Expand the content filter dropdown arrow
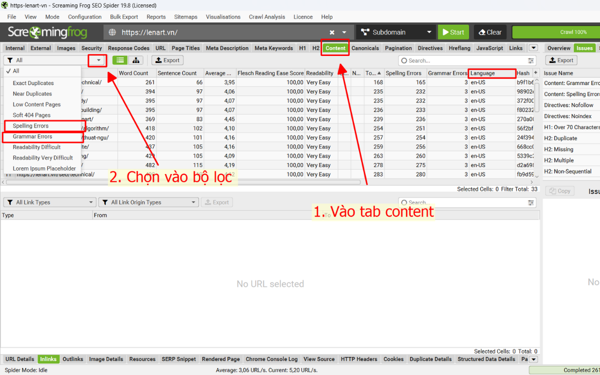 pyautogui.click(x=98, y=60)
